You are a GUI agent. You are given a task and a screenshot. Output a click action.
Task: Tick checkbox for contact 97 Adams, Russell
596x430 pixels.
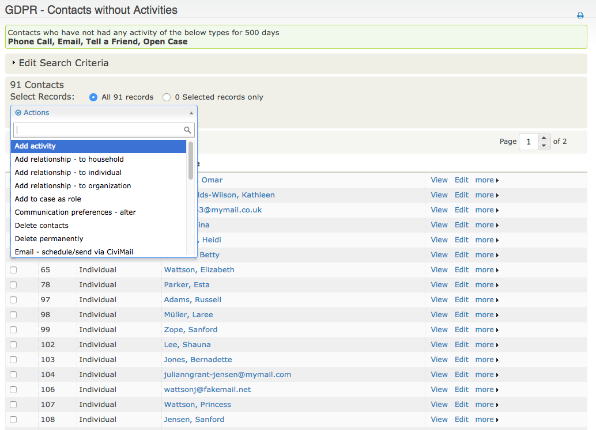click(13, 300)
